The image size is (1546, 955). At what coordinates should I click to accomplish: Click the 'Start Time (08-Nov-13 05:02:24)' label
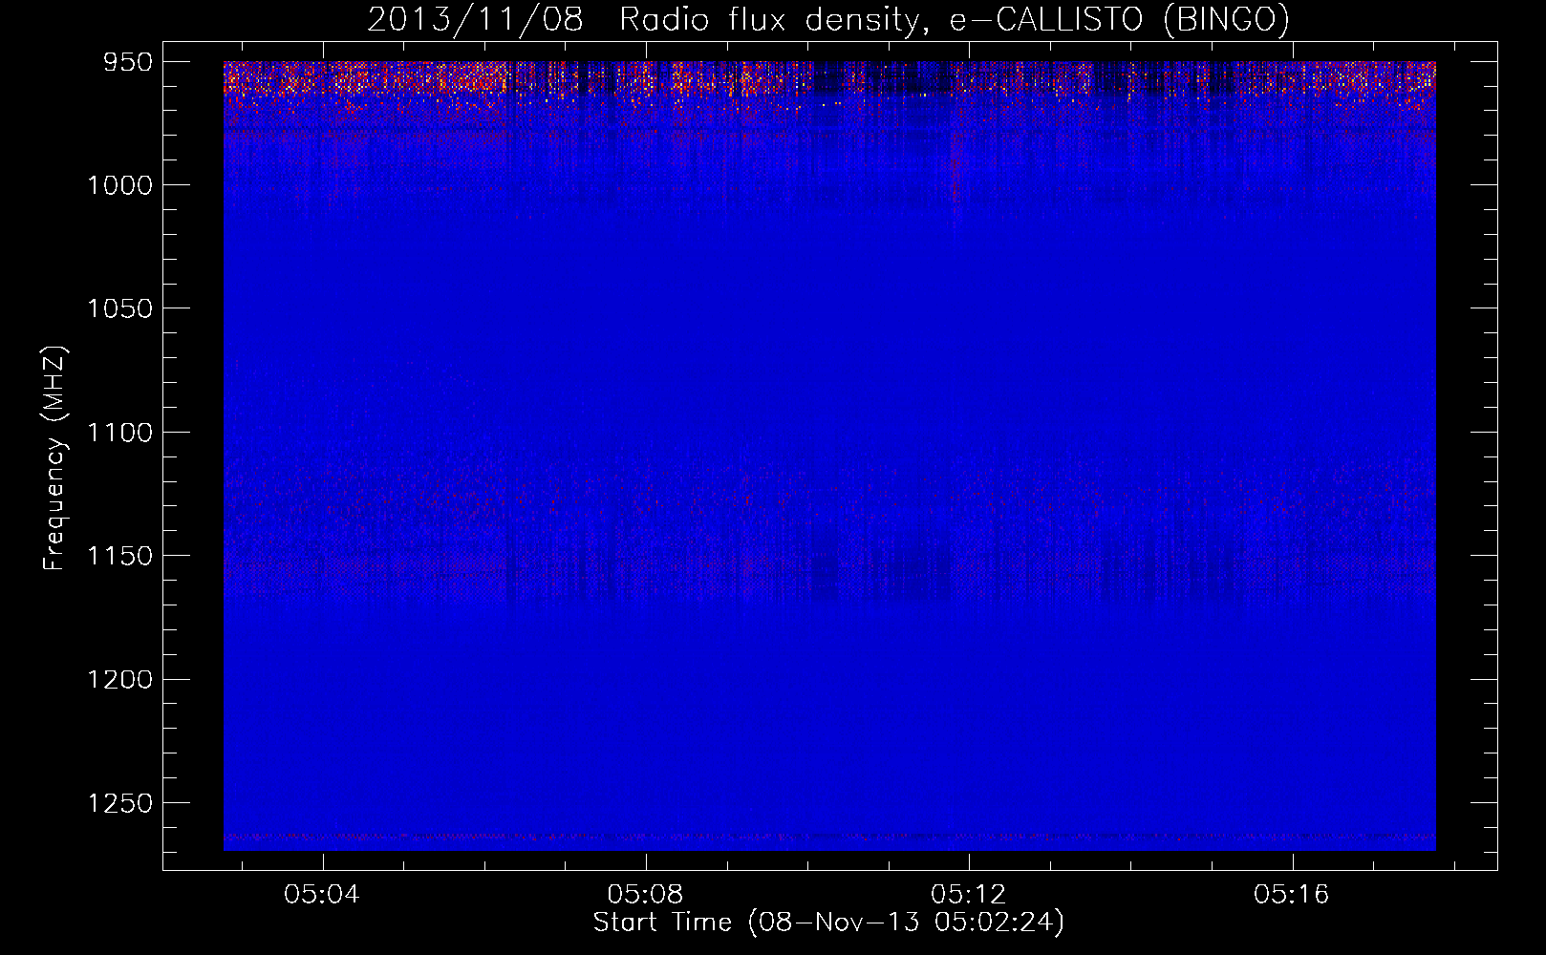click(x=828, y=923)
